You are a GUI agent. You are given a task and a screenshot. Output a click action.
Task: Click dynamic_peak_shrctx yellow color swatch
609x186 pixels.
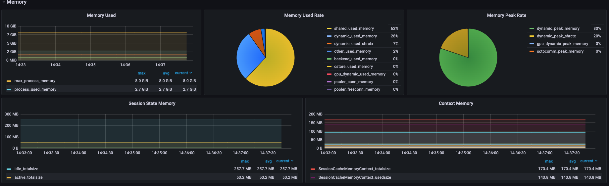[532, 36]
